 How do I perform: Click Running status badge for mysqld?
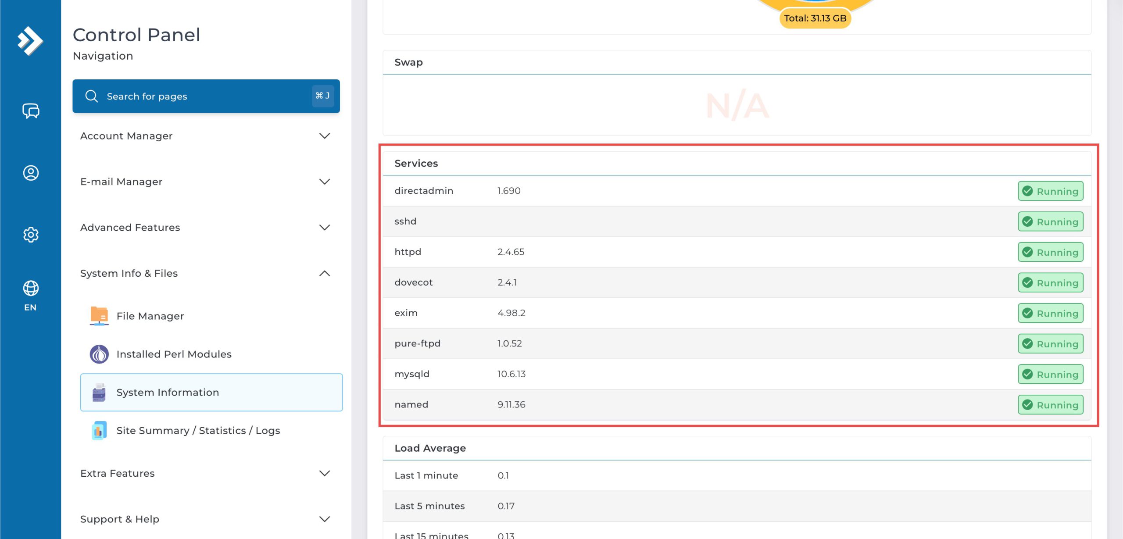coord(1050,374)
